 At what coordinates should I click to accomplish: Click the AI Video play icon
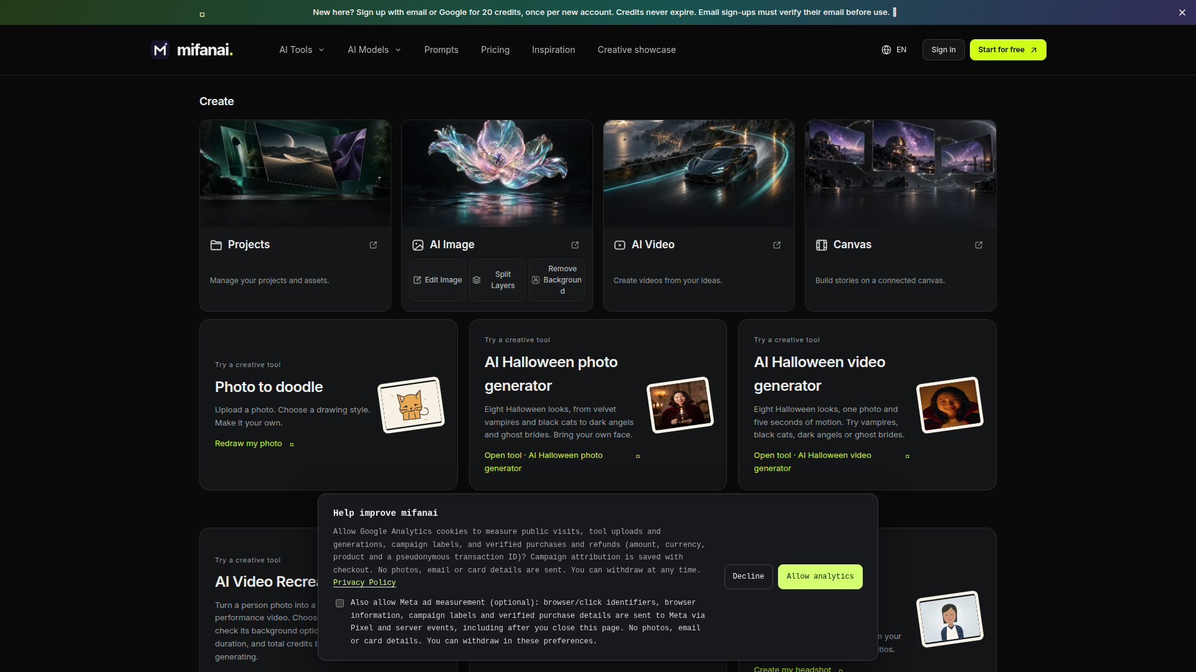[620, 245]
